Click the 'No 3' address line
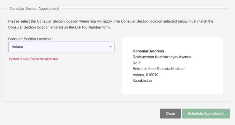This screenshot has width=235, height=125. (137, 63)
